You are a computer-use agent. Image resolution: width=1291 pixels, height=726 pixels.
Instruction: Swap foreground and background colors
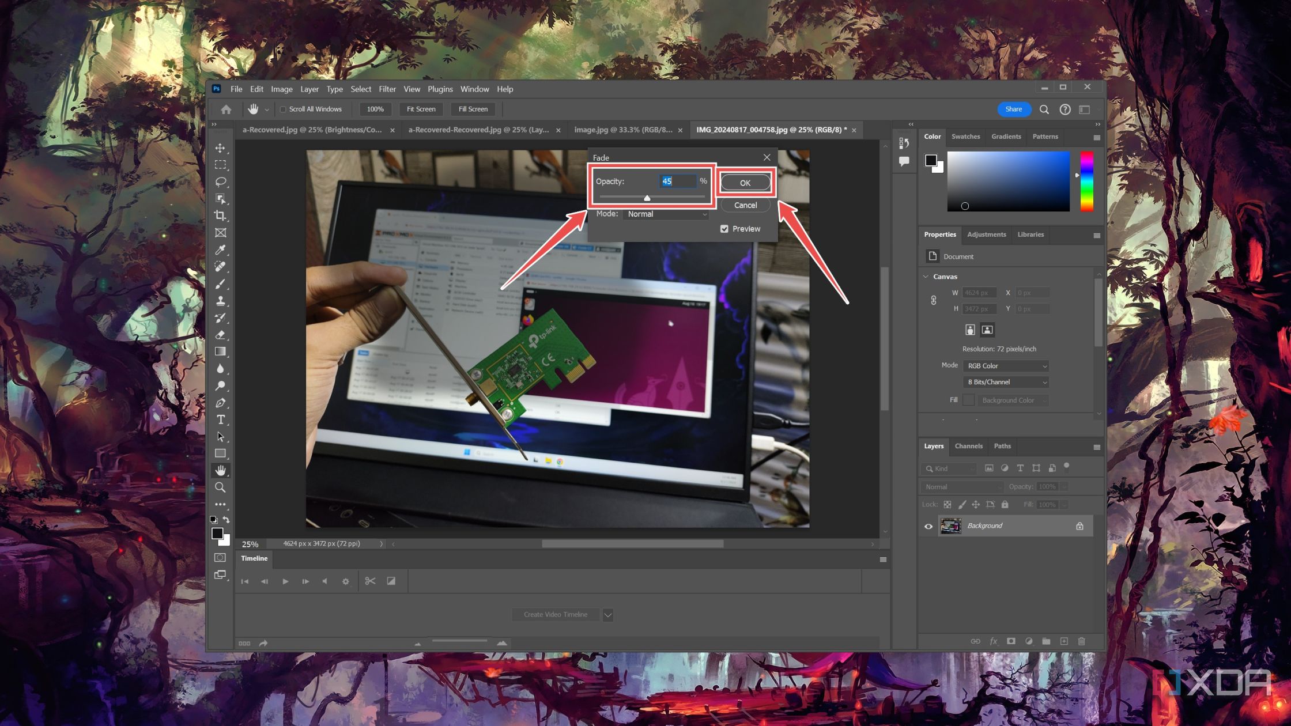point(226,519)
